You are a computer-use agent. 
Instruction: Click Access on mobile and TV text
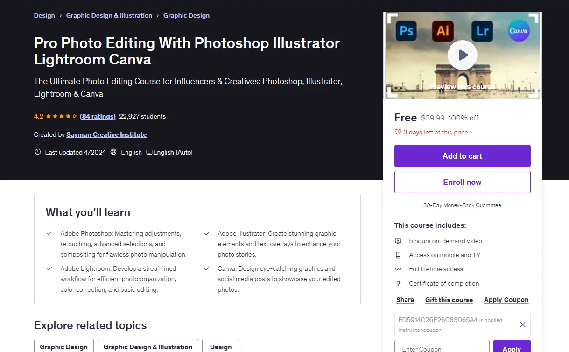pyautogui.click(x=444, y=255)
